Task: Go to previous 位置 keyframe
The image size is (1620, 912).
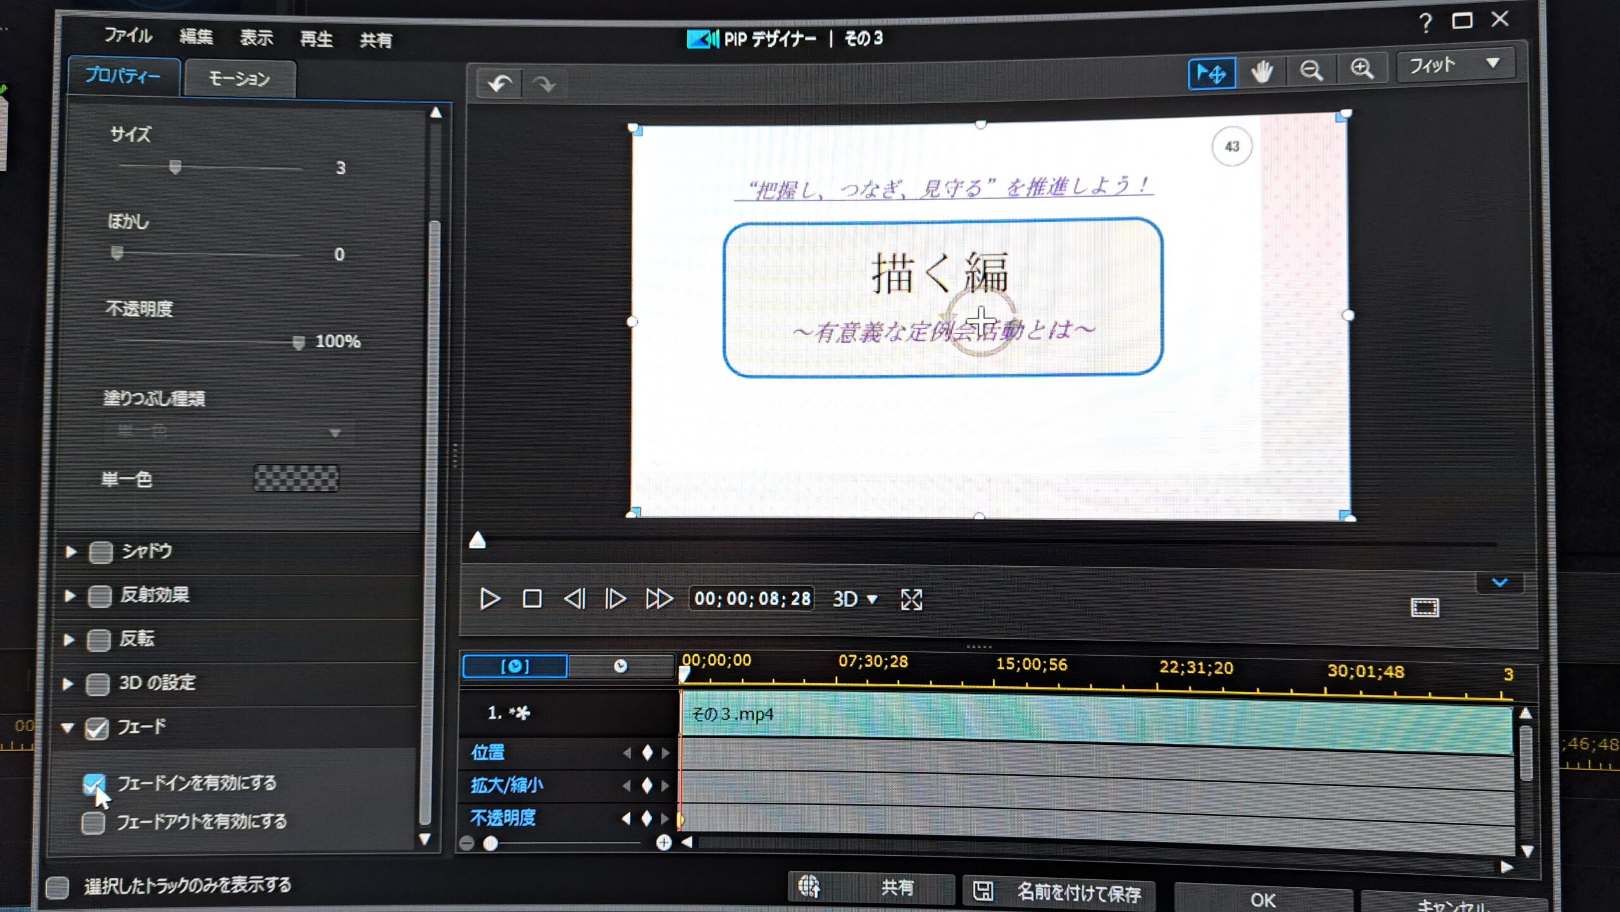Action: (x=626, y=753)
